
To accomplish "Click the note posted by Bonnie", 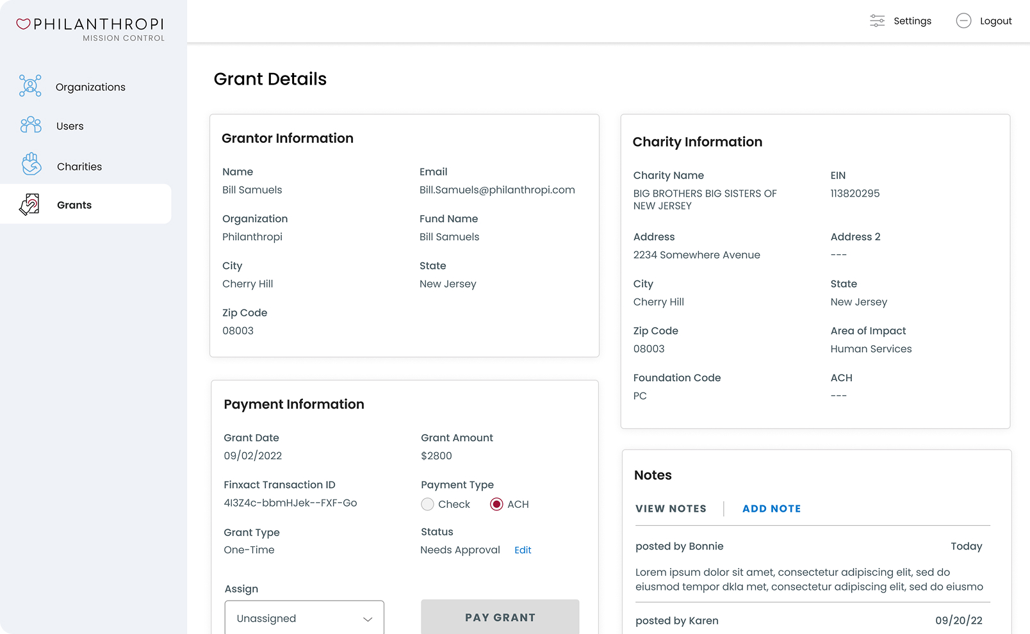I will click(679, 546).
